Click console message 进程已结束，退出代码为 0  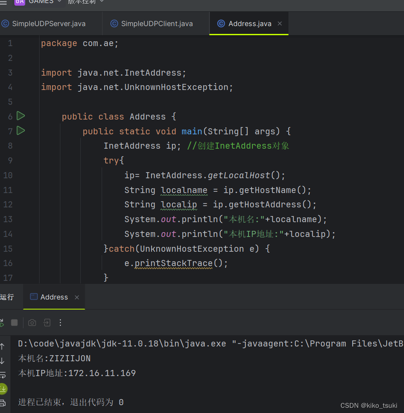tap(71, 402)
